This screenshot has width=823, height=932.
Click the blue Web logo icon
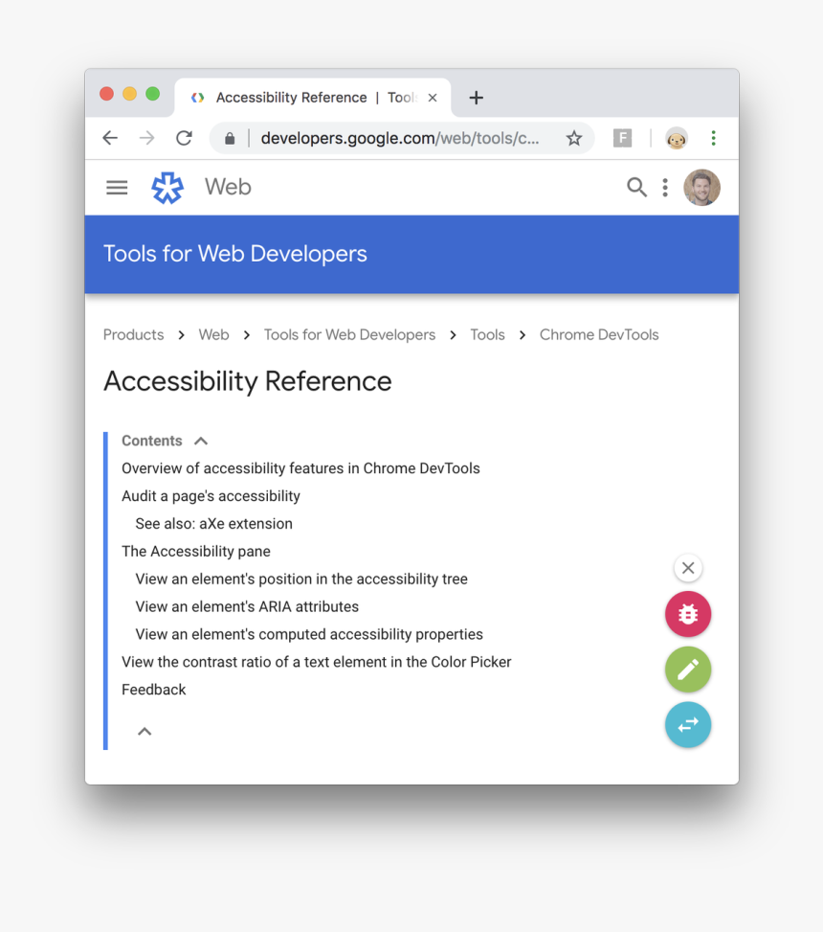(167, 188)
